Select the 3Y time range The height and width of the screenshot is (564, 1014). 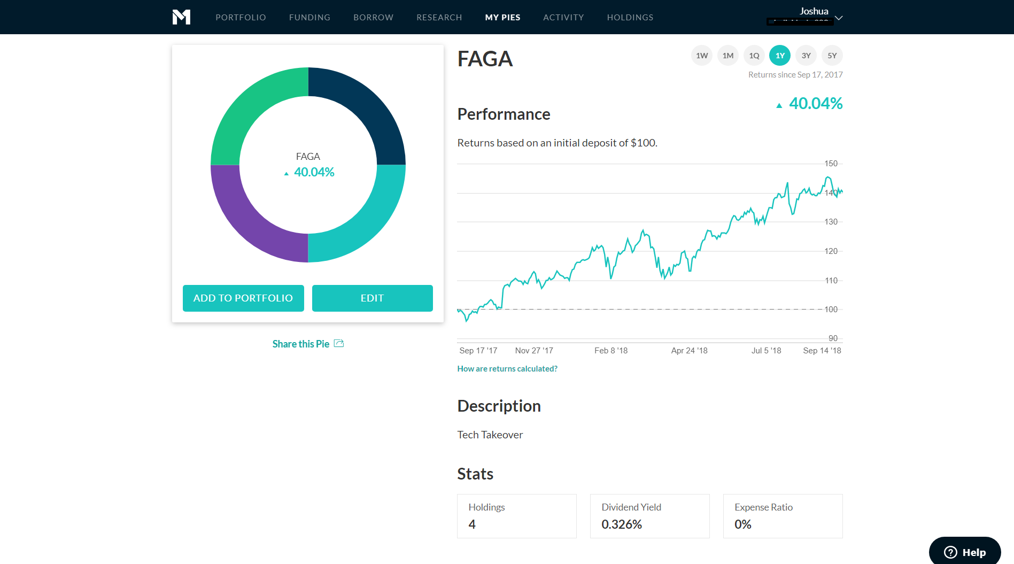tap(806, 56)
